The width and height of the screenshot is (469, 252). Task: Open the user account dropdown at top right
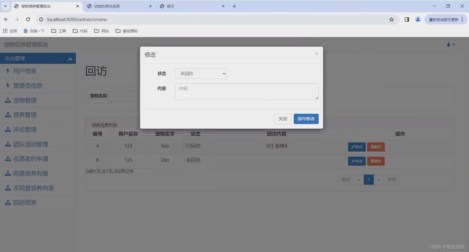tap(451, 45)
